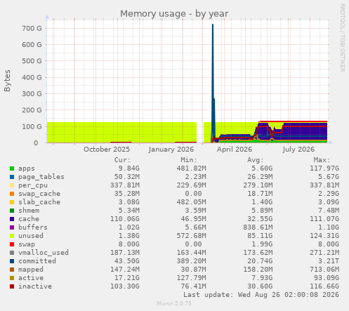Click the 100 G axis tick label
Viewport: 349px width, 311px height.
click(32, 126)
